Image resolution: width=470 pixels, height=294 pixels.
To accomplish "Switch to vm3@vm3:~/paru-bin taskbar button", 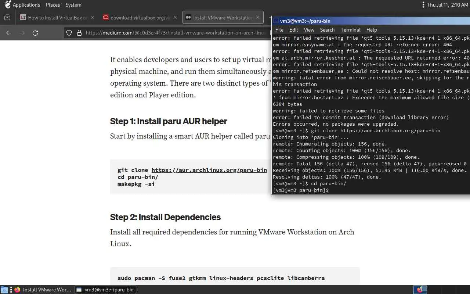I will [x=105, y=290].
